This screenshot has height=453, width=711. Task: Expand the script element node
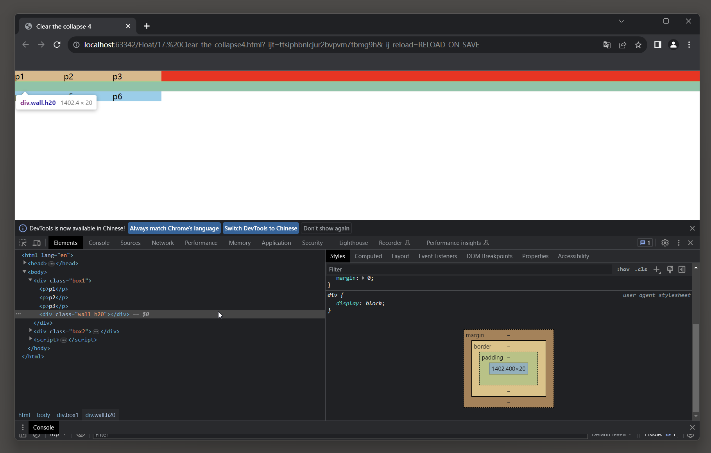[x=30, y=339]
